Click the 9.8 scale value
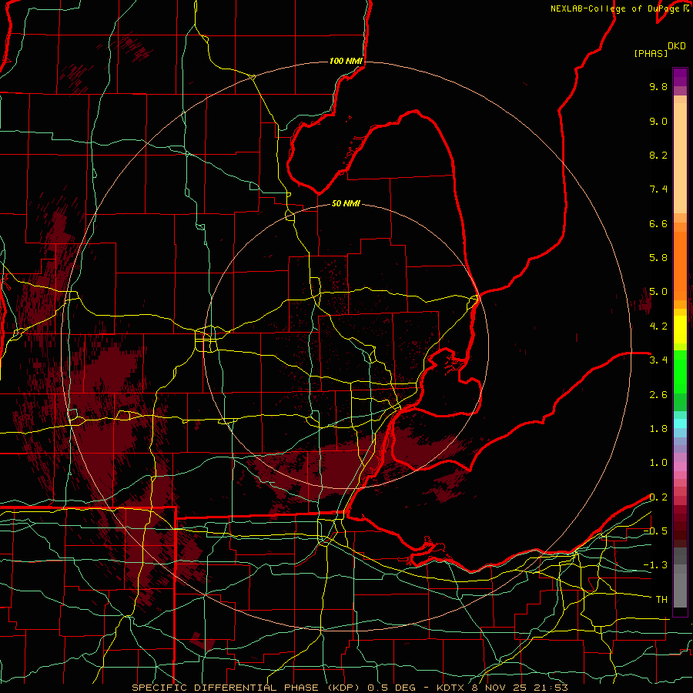Viewport: 693px width, 693px height. 658,86
